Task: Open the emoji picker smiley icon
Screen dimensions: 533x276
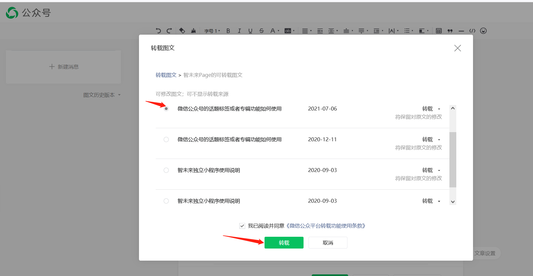Action: coord(483,31)
